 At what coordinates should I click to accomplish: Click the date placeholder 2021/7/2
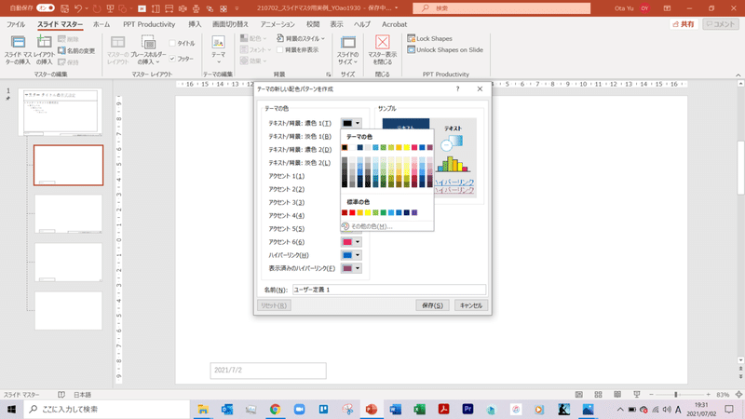coord(268,371)
